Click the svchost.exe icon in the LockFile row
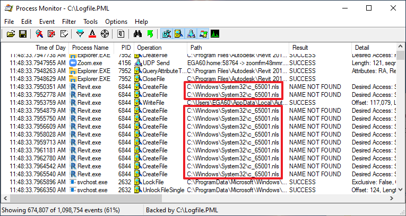 click(x=73, y=182)
